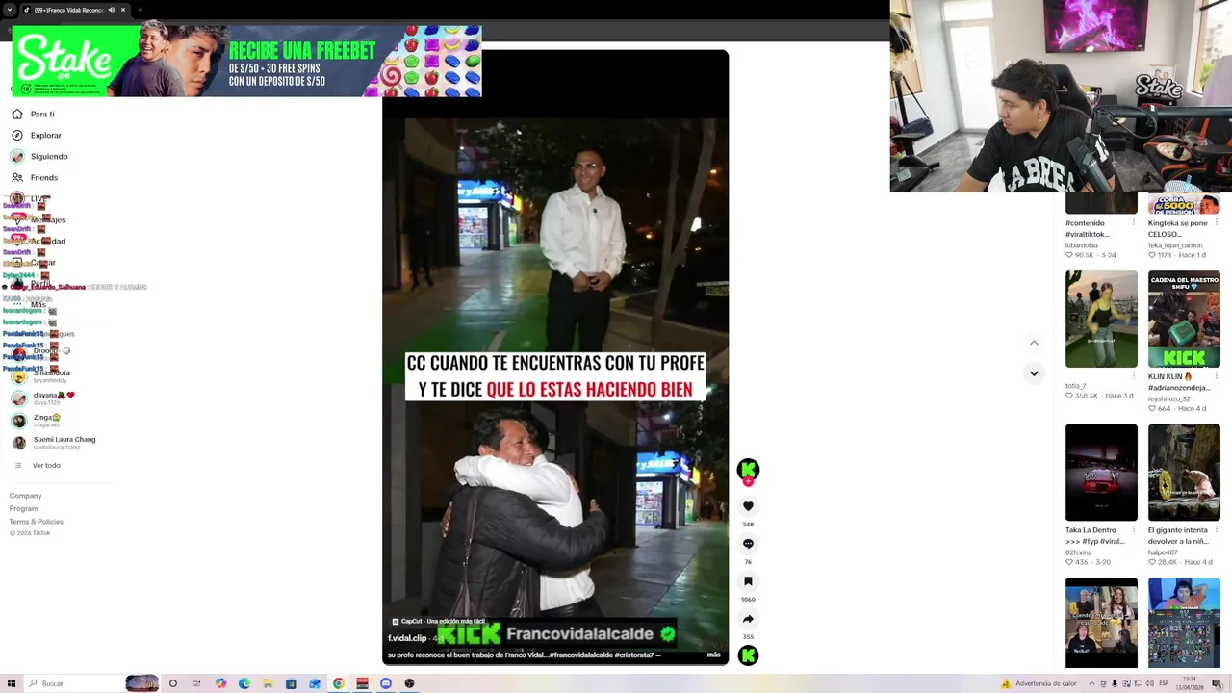
Task: Open Chrome from the taskbar
Action: (338, 683)
